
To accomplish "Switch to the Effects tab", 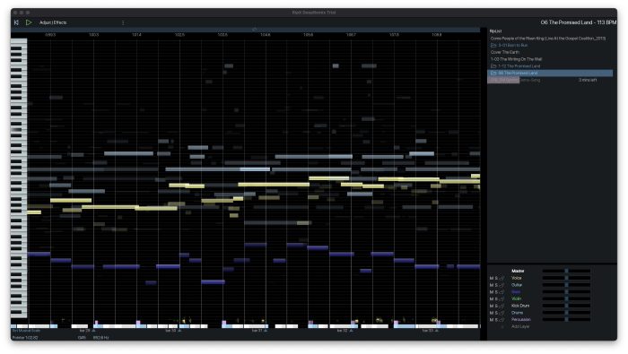I will (59, 22).
